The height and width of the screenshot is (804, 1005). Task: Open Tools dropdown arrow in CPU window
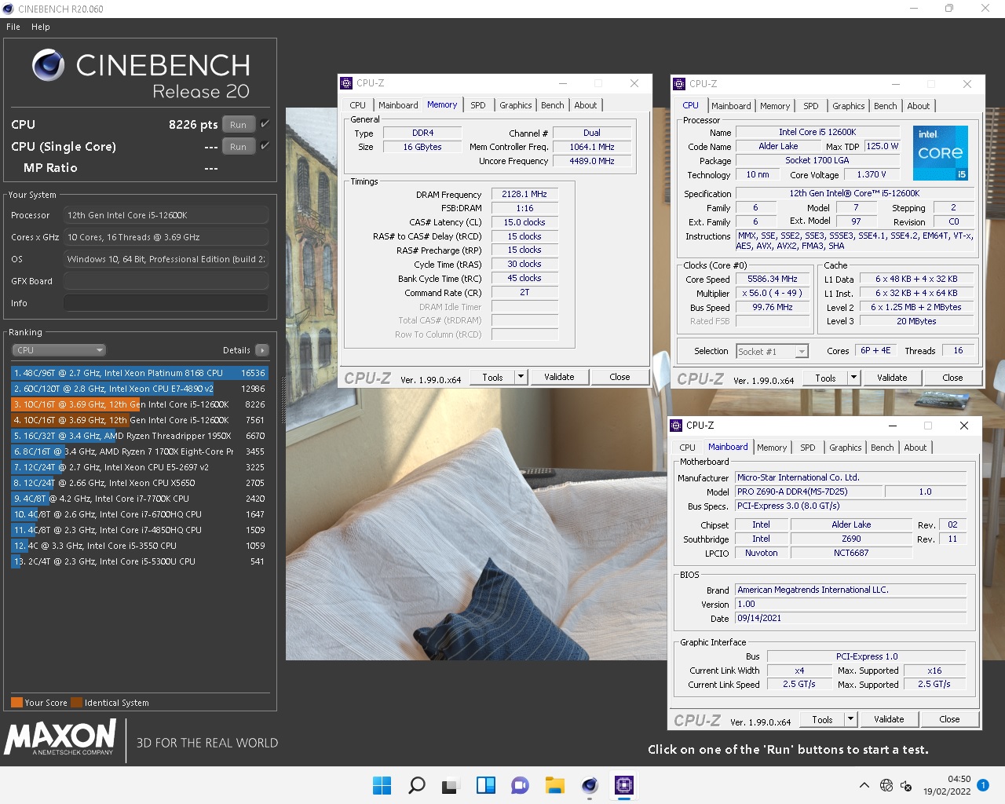(853, 378)
